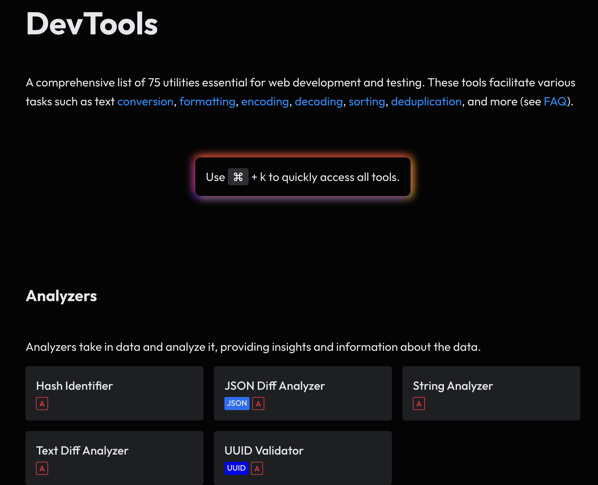Click the blue UUID tag badge
This screenshot has width=598, height=485.
click(236, 468)
